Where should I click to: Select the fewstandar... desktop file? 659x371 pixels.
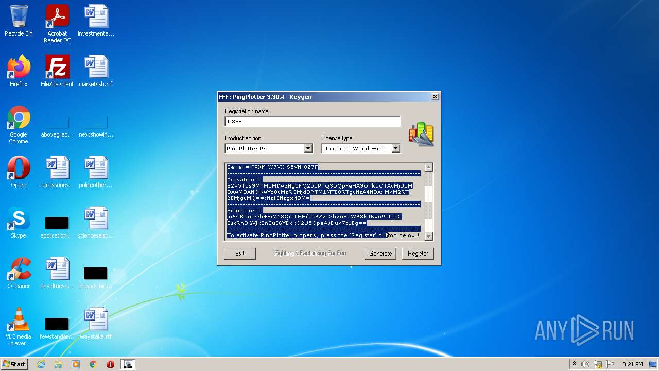(x=57, y=327)
